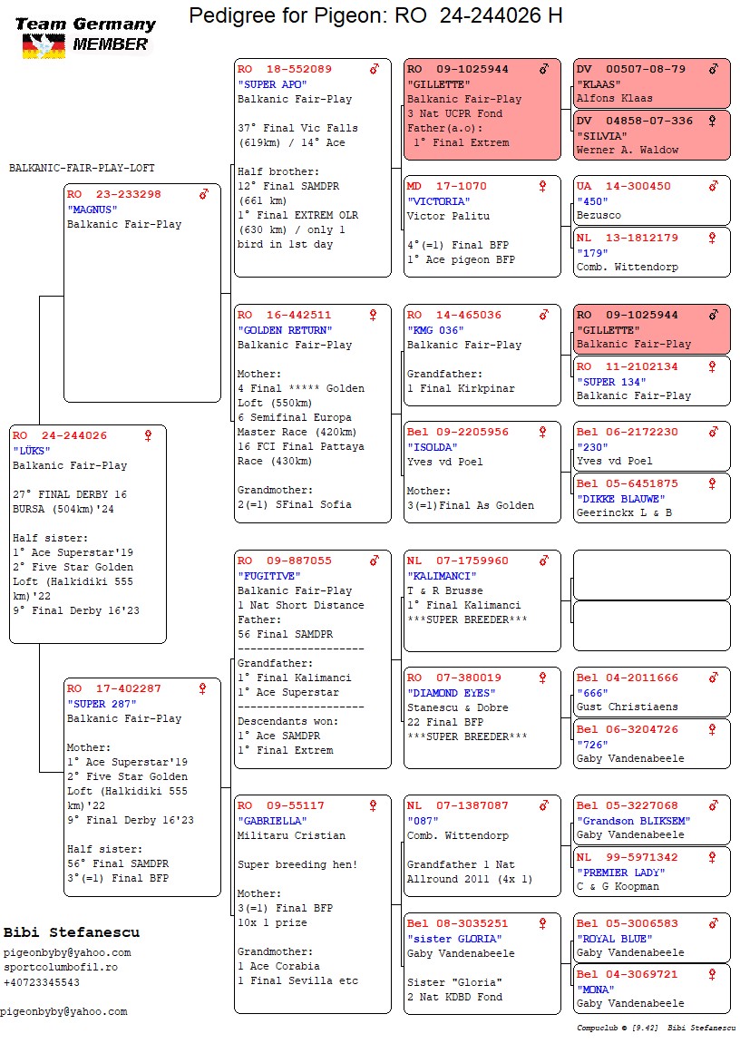740x1063 pixels.
Task: Click ring number RO 17-402287
Action: coord(114,688)
